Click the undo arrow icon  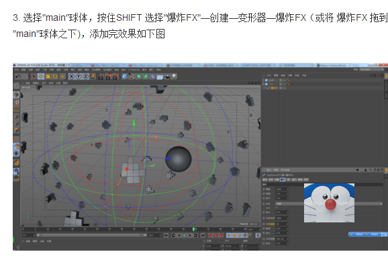click(x=18, y=77)
